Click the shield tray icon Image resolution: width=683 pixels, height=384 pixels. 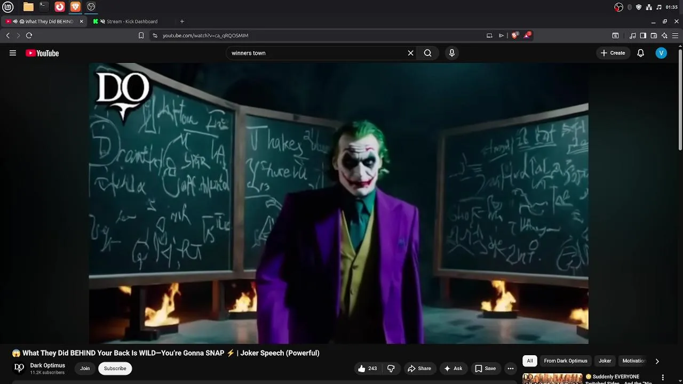pyautogui.click(x=639, y=7)
